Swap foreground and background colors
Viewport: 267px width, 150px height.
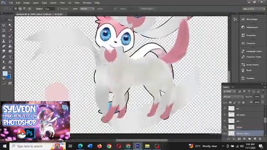pos(10,72)
